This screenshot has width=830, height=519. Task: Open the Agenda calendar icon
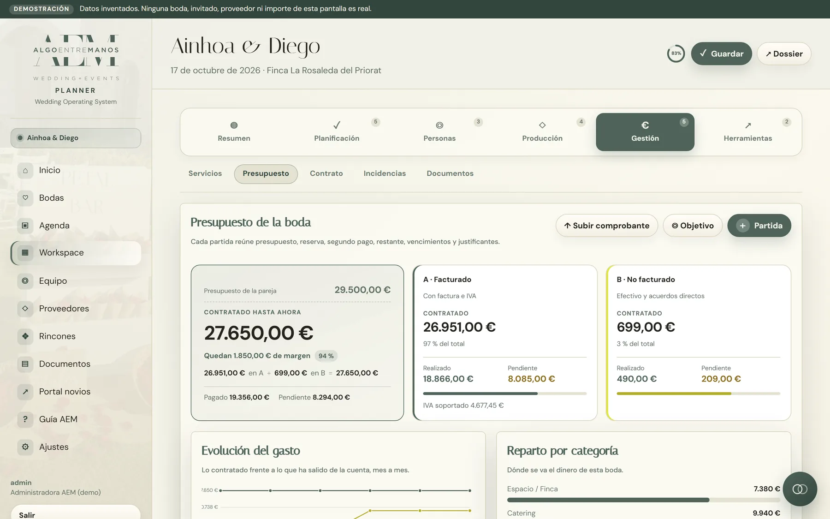[25, 226]
